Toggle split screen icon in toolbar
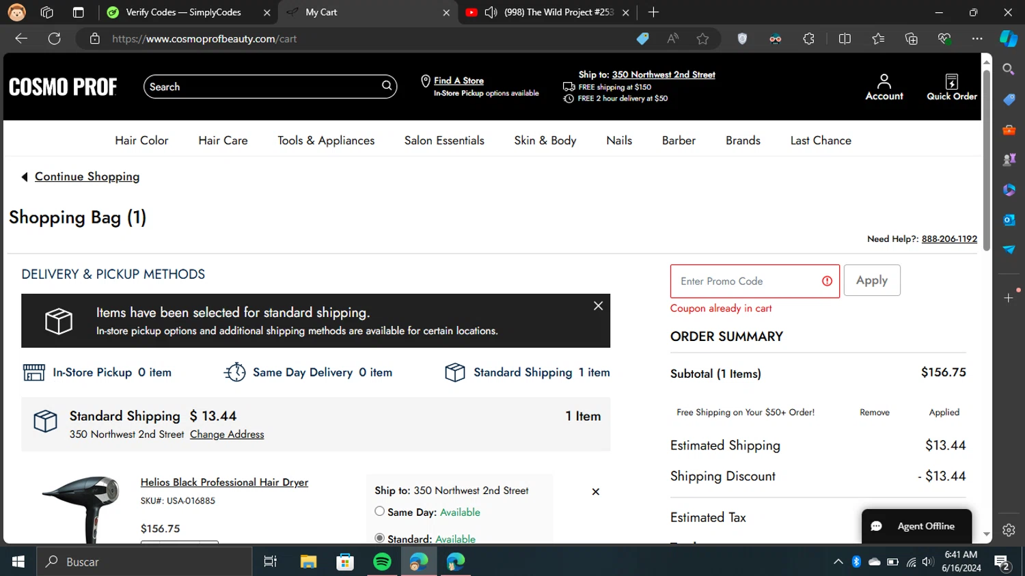The width and height of the screenshot is (1025, 576). (845, 39)
